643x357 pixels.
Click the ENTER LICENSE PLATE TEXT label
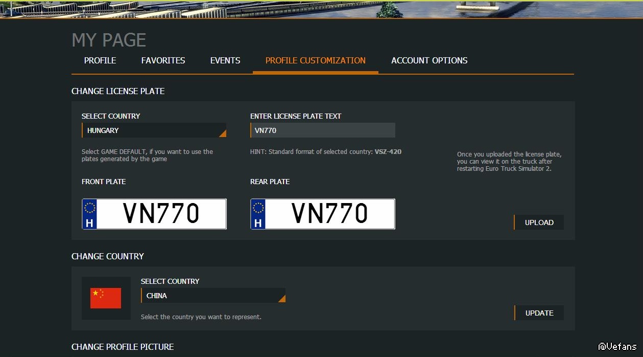coord(296,116)
